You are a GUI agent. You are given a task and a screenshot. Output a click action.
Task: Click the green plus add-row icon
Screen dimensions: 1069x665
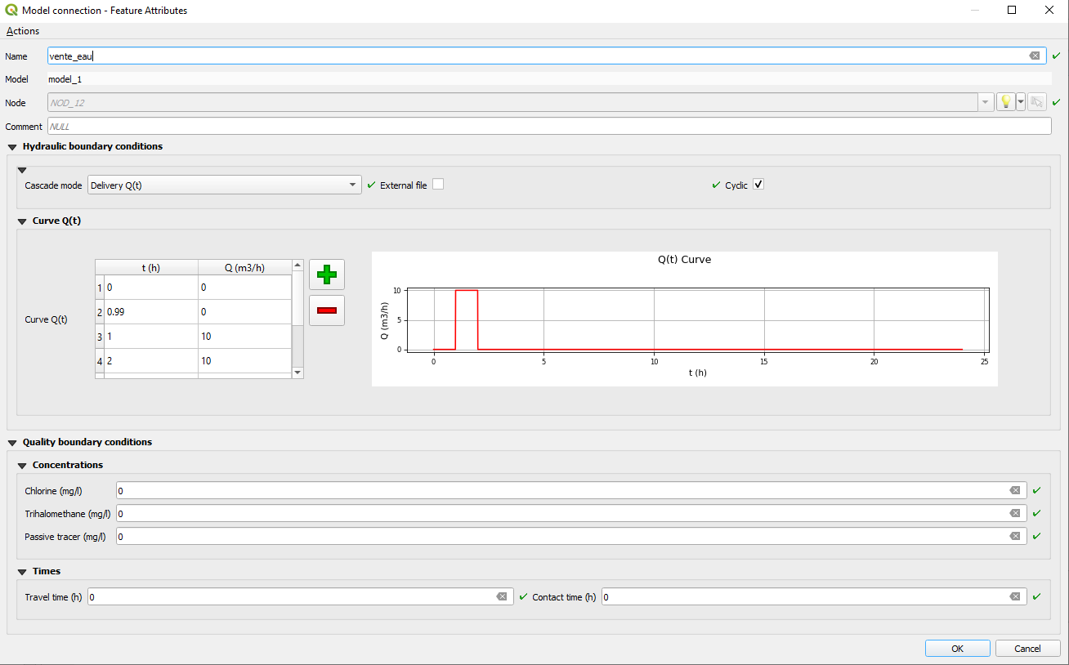[x=327, y=274]
